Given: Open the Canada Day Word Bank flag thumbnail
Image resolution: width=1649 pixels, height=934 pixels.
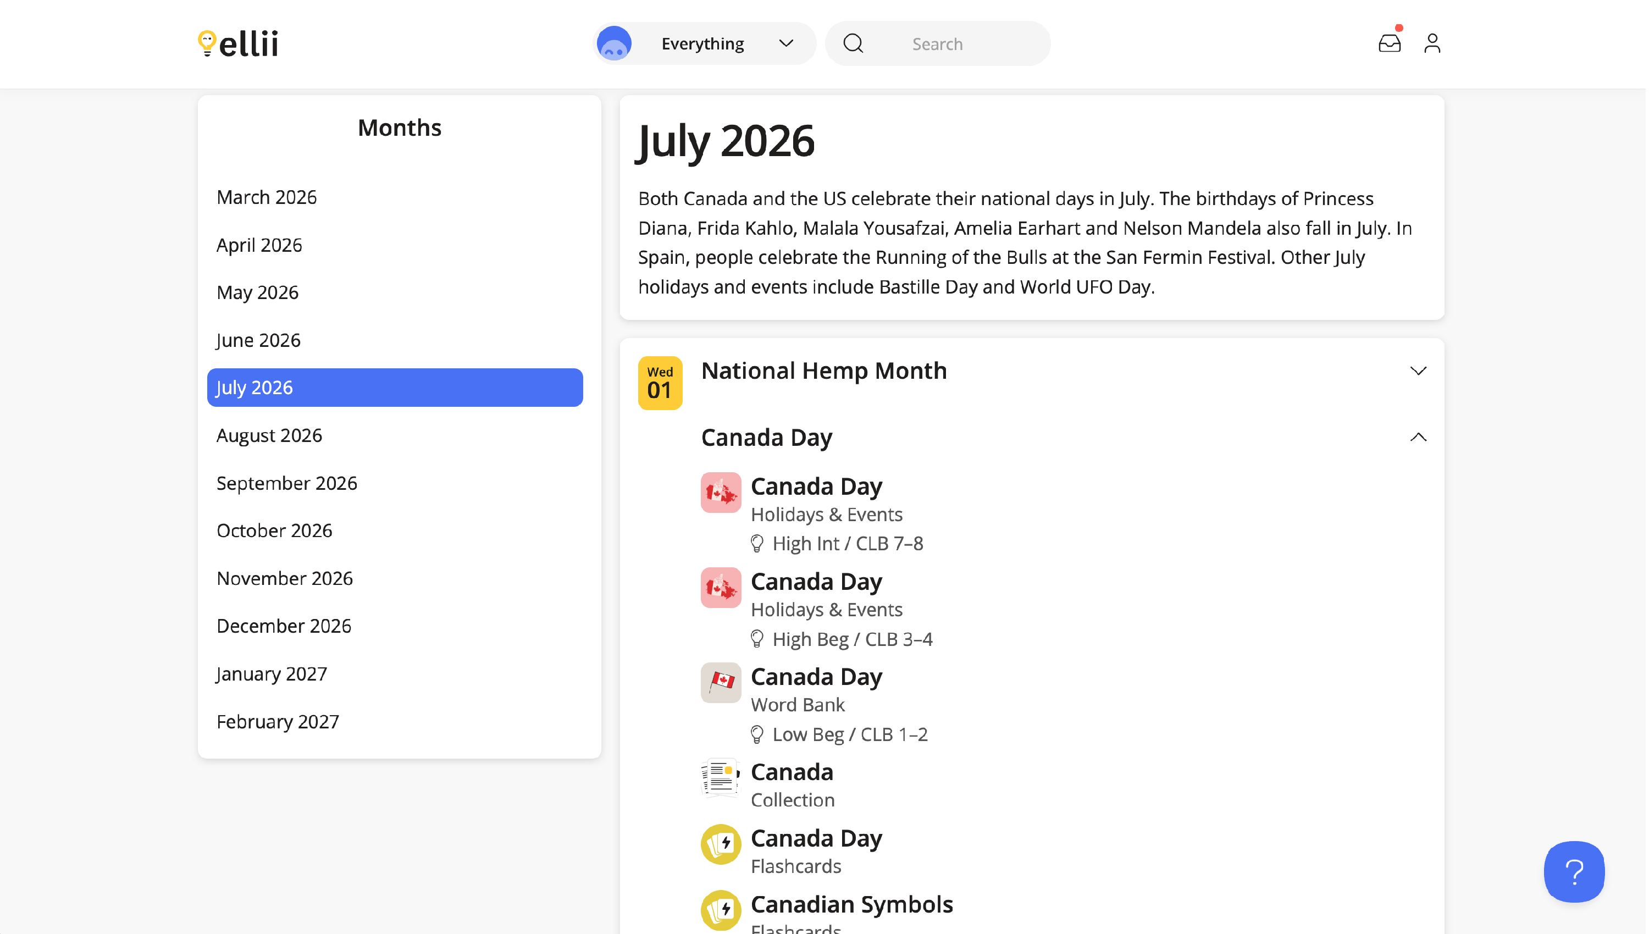Looking at the screenshot, I should coord(722,683).
